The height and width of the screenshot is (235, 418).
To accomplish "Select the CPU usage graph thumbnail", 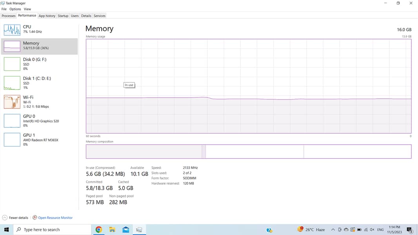I will 12,30.
